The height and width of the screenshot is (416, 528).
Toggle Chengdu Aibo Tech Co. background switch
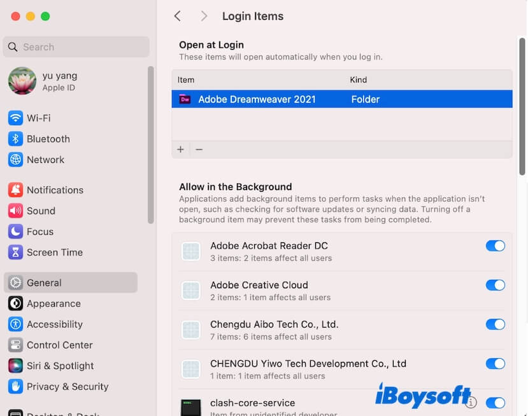pyautogui.click(x=495, y=324)
